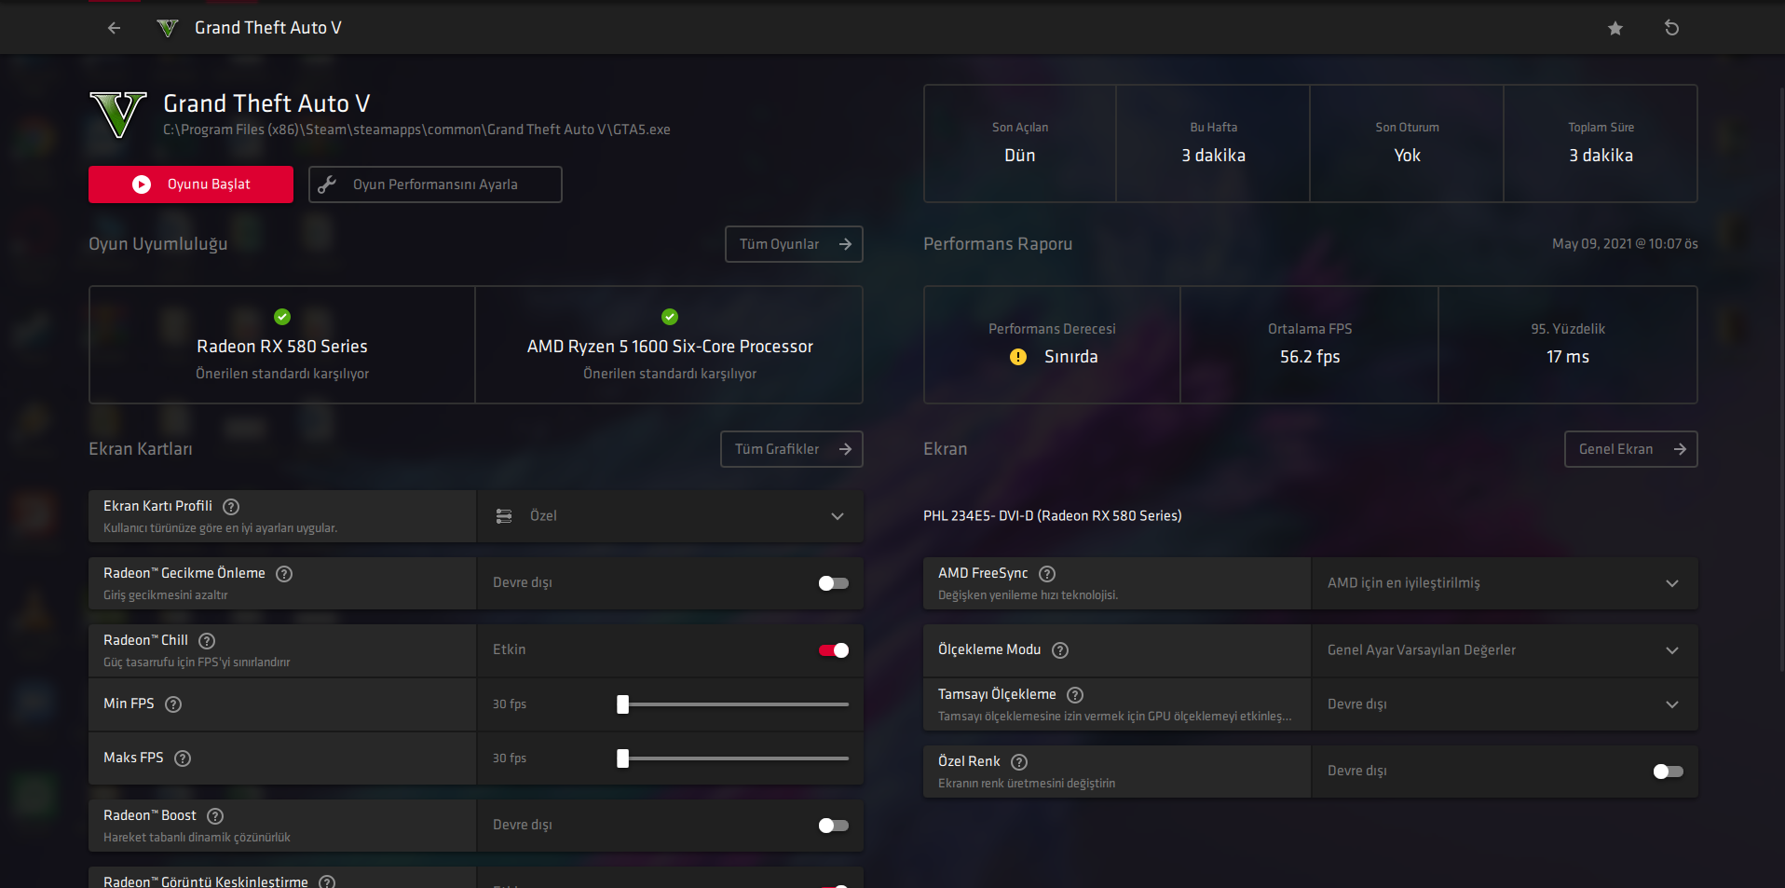Mark the game as favorite with star
1785x888 pixels.
tap(1615, 28)
